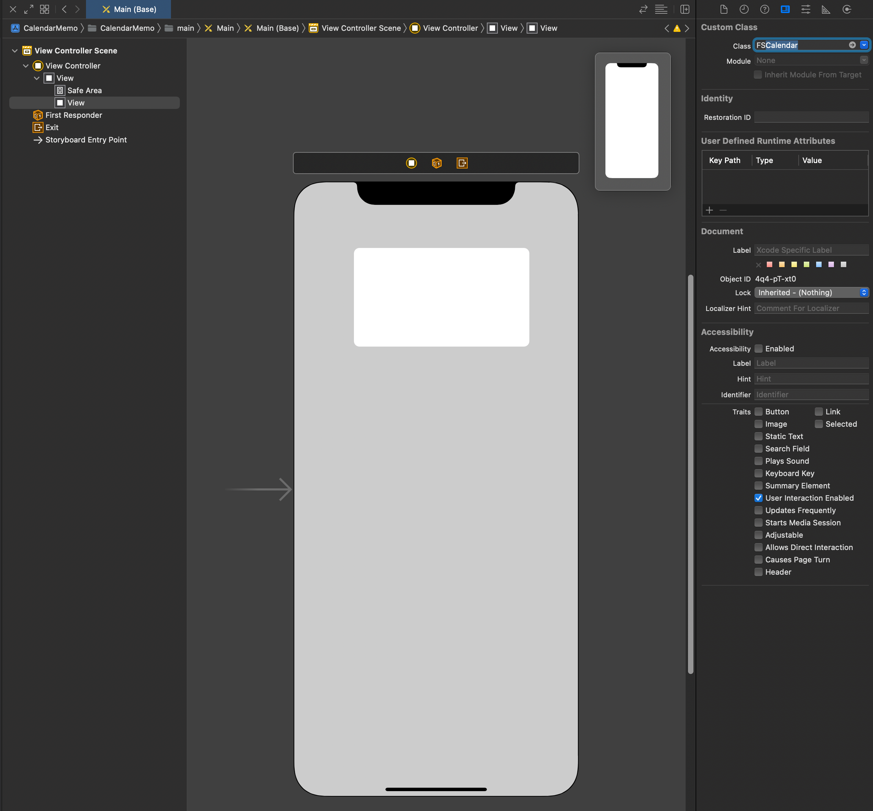
Task: Show the Connections inspector
Action: click(847, 9)
